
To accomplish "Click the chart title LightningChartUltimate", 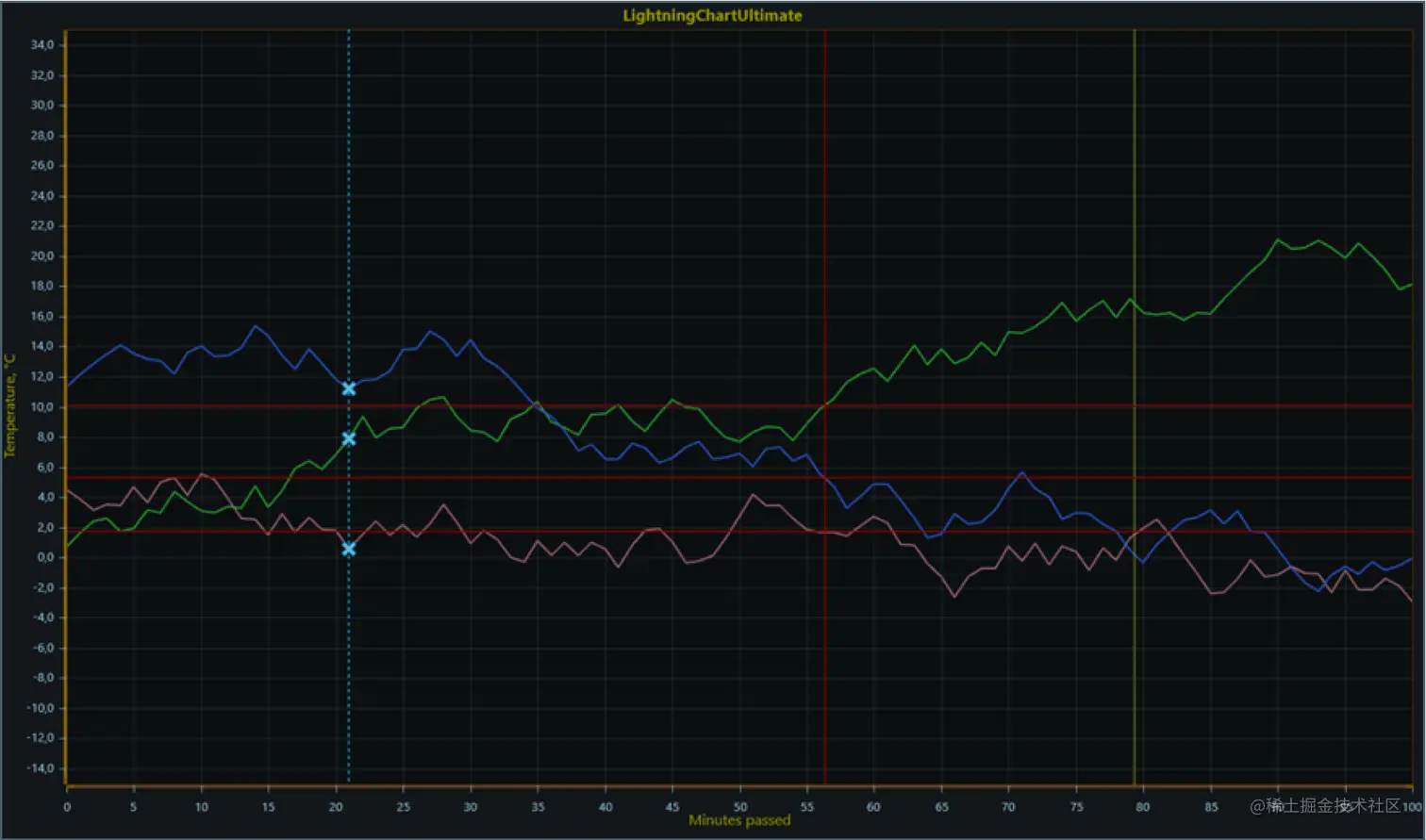I will [712, 15].
